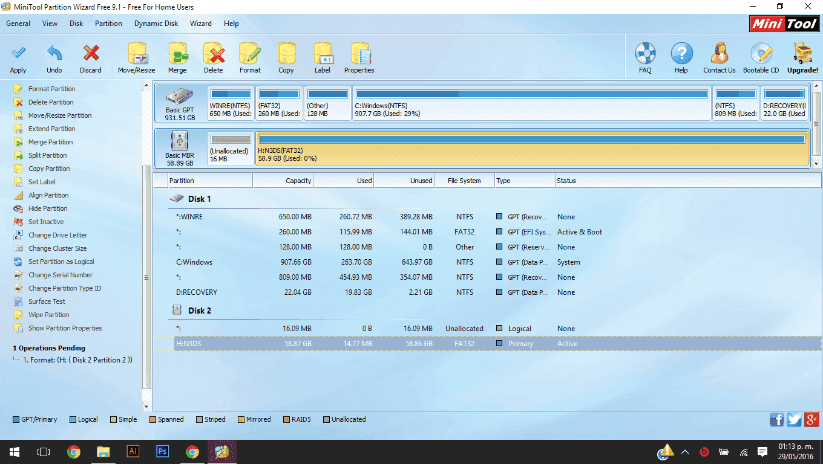
Task: Open Contact Us from the toolbar
Action: pyautogui.click(x=720, y=59)
